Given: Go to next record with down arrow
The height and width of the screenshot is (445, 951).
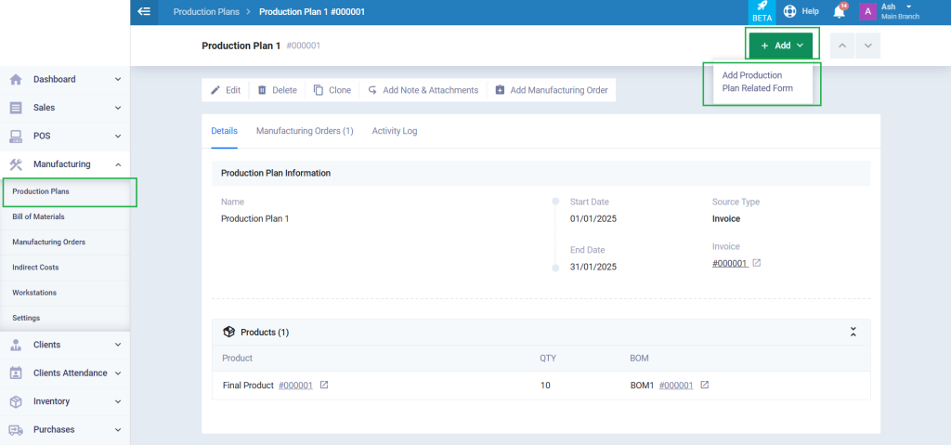Looking at the screenshot, I should (868, 46).
